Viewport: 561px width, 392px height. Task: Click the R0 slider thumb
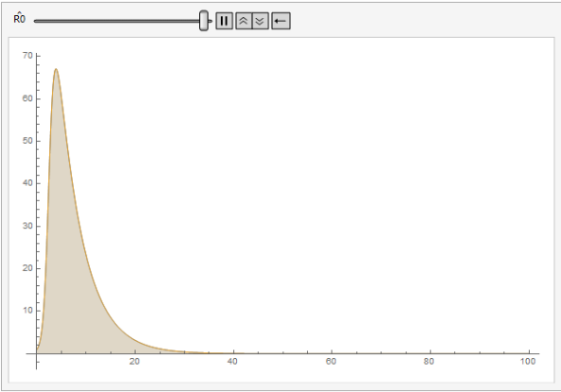point(204,21)
